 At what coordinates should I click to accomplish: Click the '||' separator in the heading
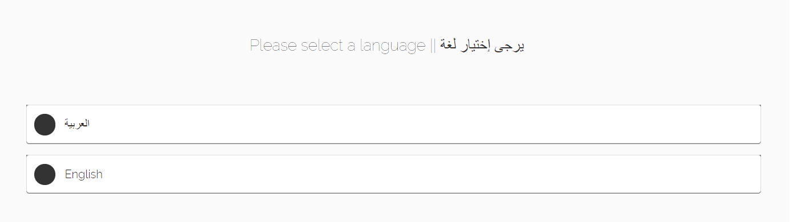432,46
